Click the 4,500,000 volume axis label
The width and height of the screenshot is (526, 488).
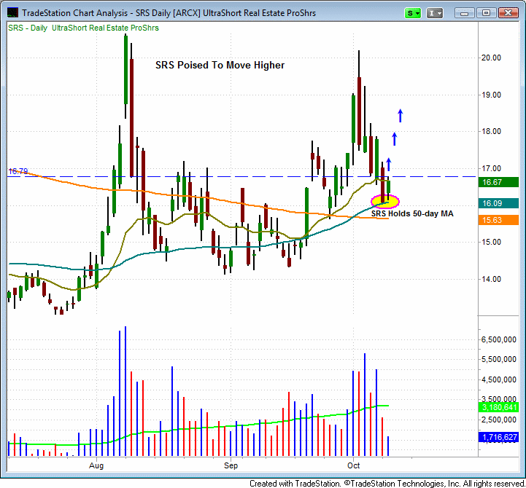498,379
